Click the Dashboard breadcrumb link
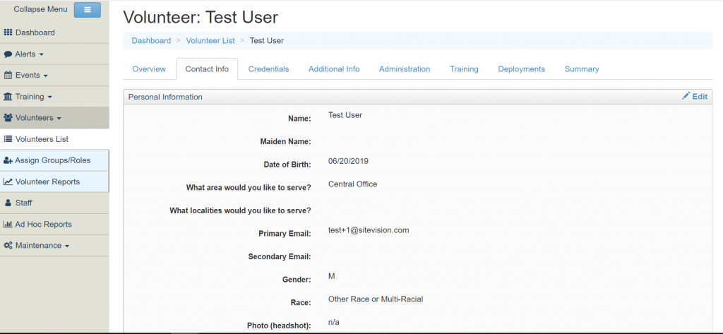This screenshot has width=723, height=334. click(151, 41)
